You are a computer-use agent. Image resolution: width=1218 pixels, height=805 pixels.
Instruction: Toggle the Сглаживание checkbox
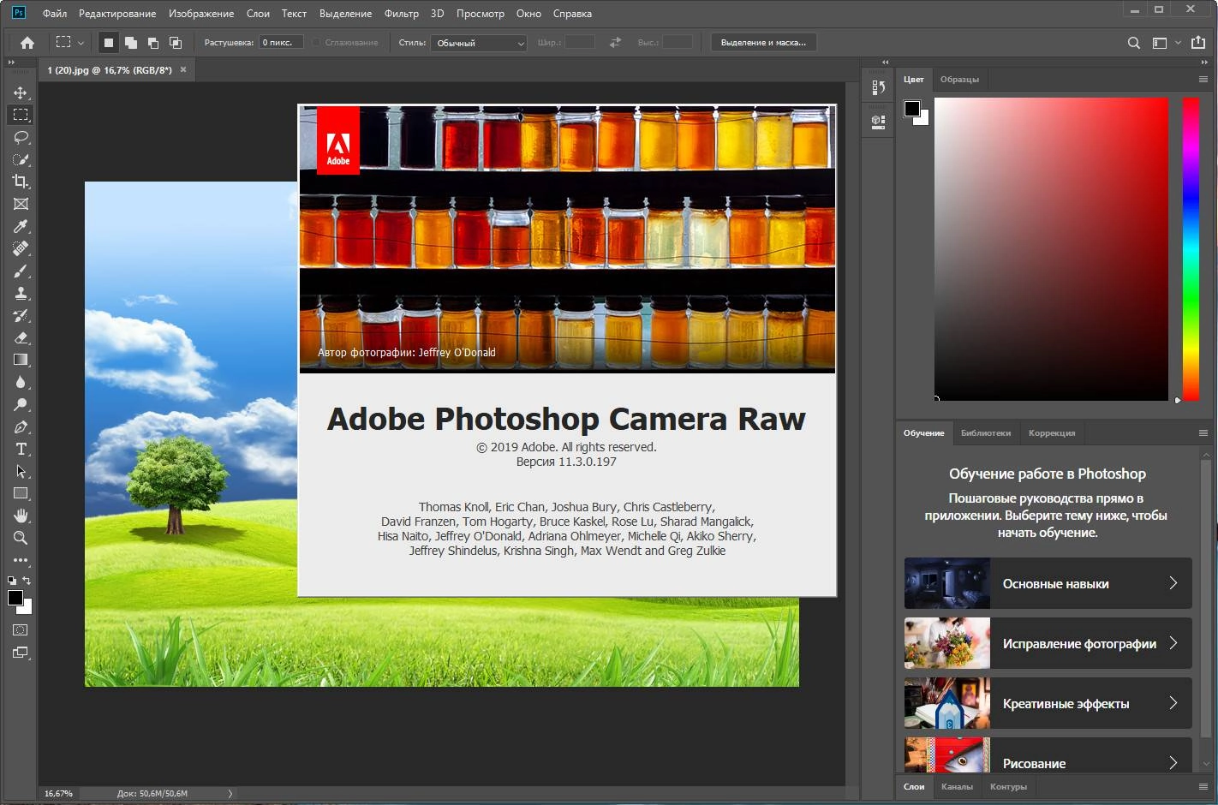coord(316,43)
